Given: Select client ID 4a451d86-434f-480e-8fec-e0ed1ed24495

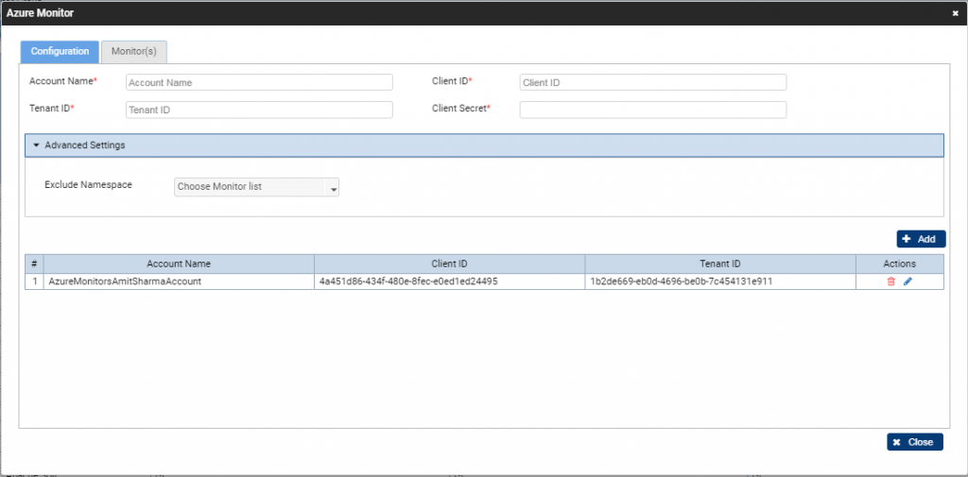Looking at the screenshot, I should pos(449,281).
